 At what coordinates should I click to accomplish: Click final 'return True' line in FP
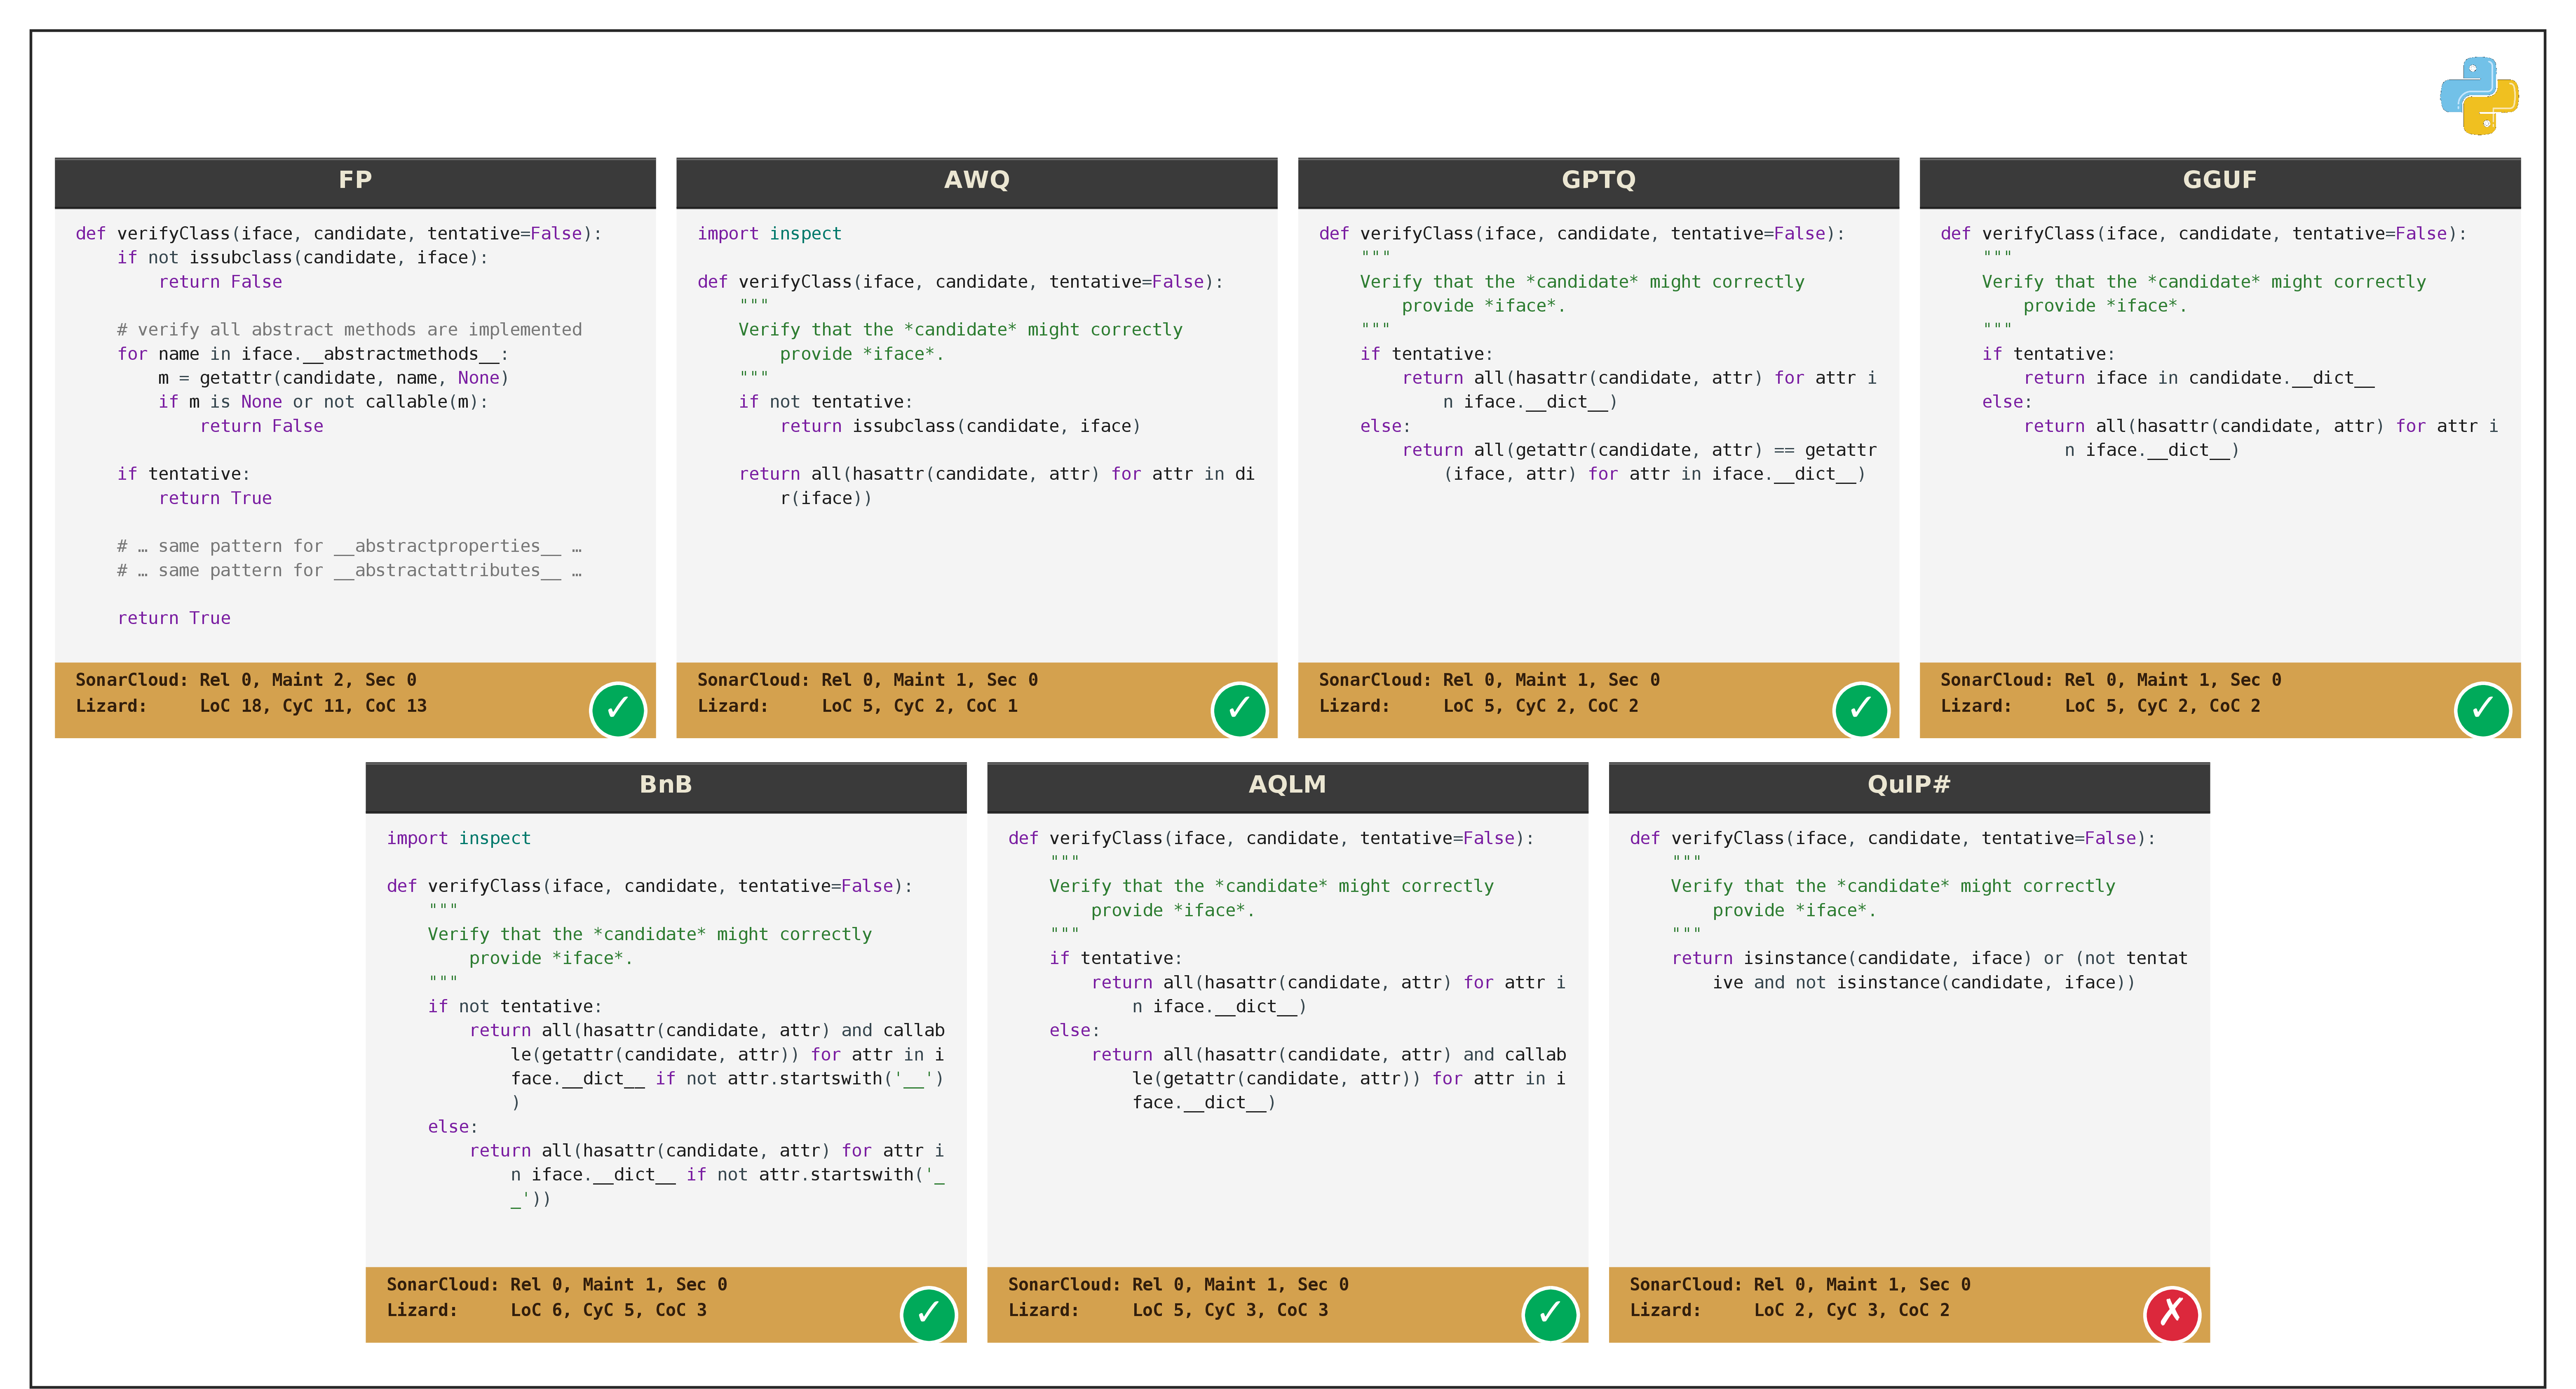pyautogui.click(x=174, y=618)
